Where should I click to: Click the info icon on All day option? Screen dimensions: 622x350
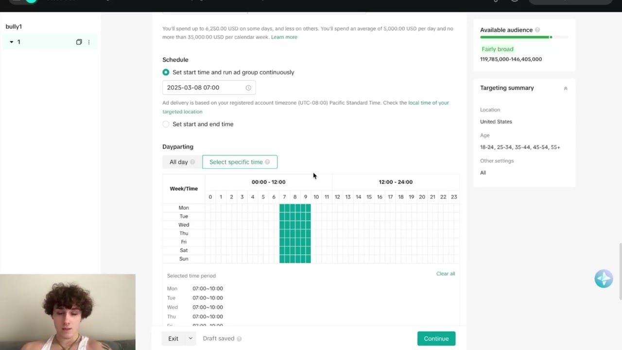[192, 162]
